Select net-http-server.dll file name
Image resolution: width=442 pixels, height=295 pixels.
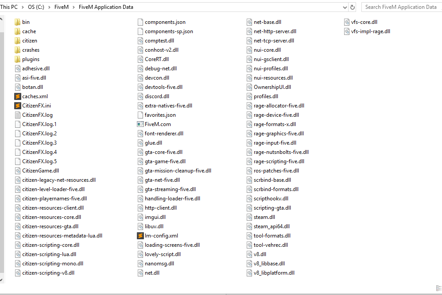pyautogui.click(x=275, y=31)
